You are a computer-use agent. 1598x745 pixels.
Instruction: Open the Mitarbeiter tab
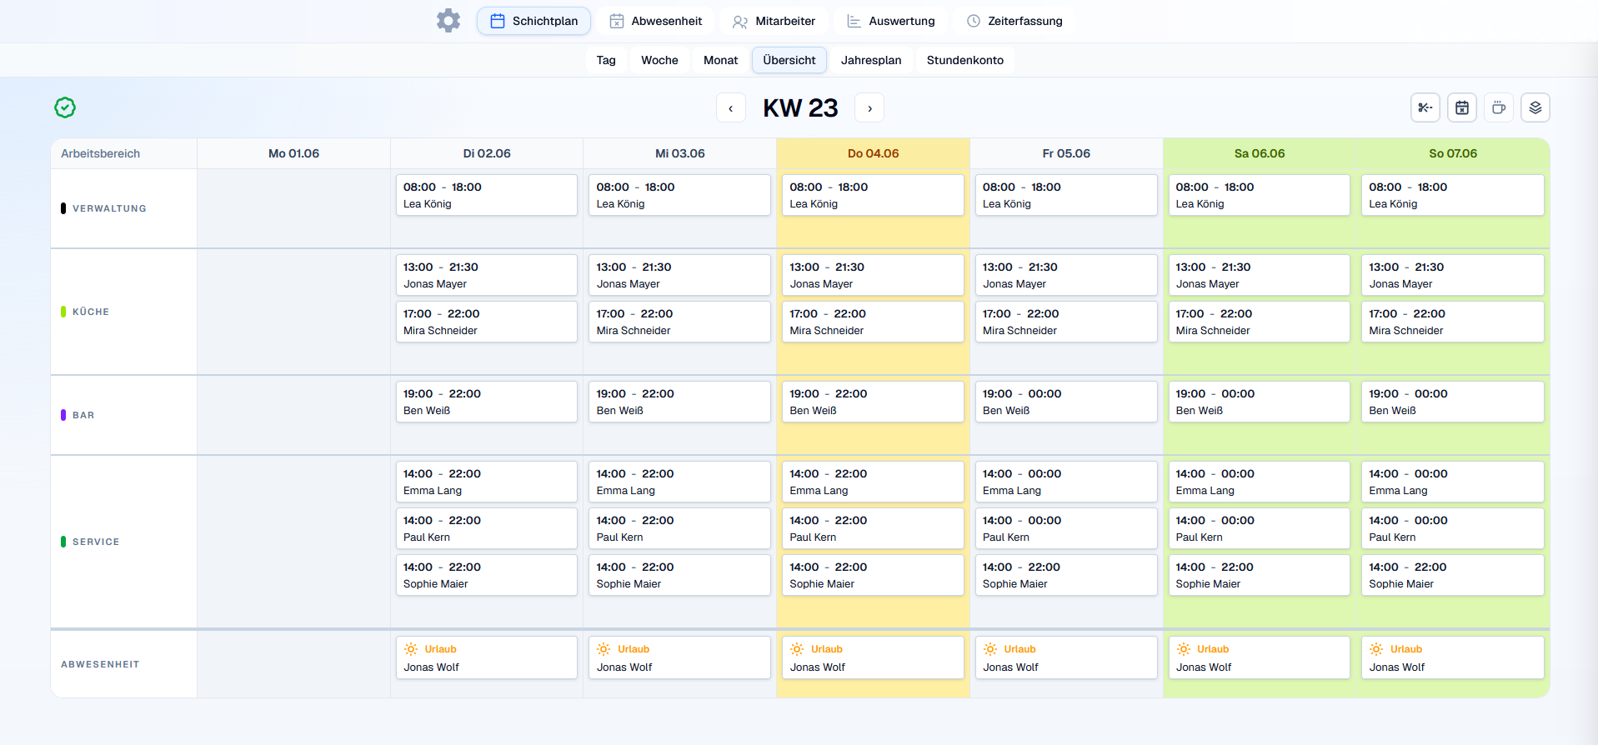pos(774,21)
